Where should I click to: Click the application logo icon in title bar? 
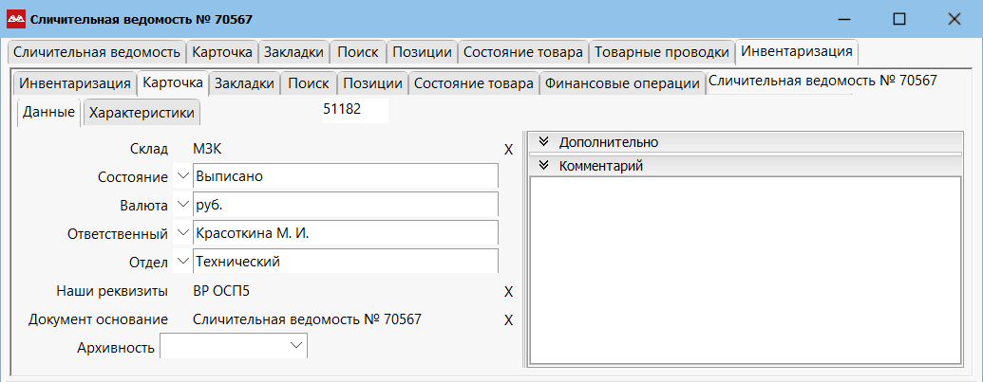15,19
